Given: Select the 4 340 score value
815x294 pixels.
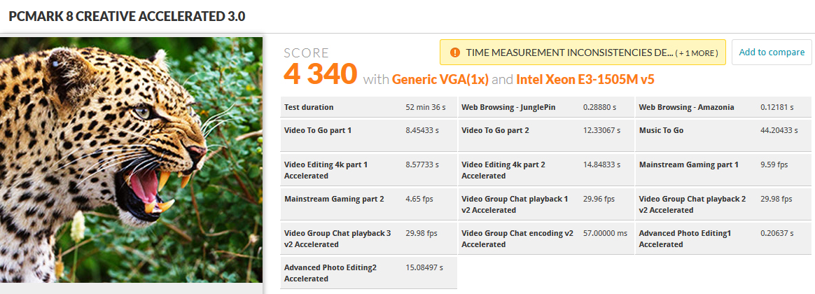Looking at the screenshot, I should [320, 73].
